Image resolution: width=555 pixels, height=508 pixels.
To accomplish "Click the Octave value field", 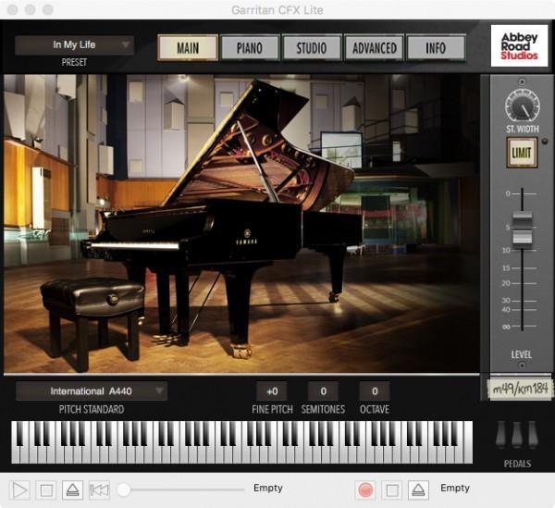I will (375, 391).
